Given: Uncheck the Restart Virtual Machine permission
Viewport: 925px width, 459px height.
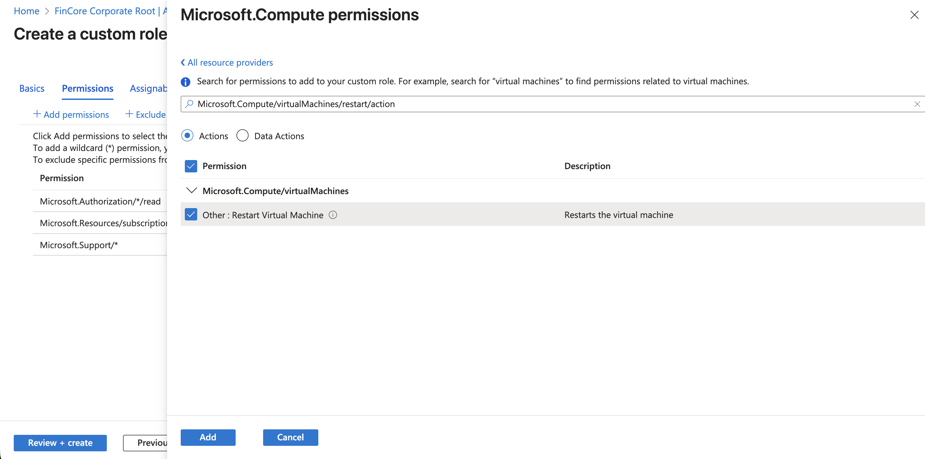Looking at the screenshot, I should pyautogui.click(x=191, y=214).
